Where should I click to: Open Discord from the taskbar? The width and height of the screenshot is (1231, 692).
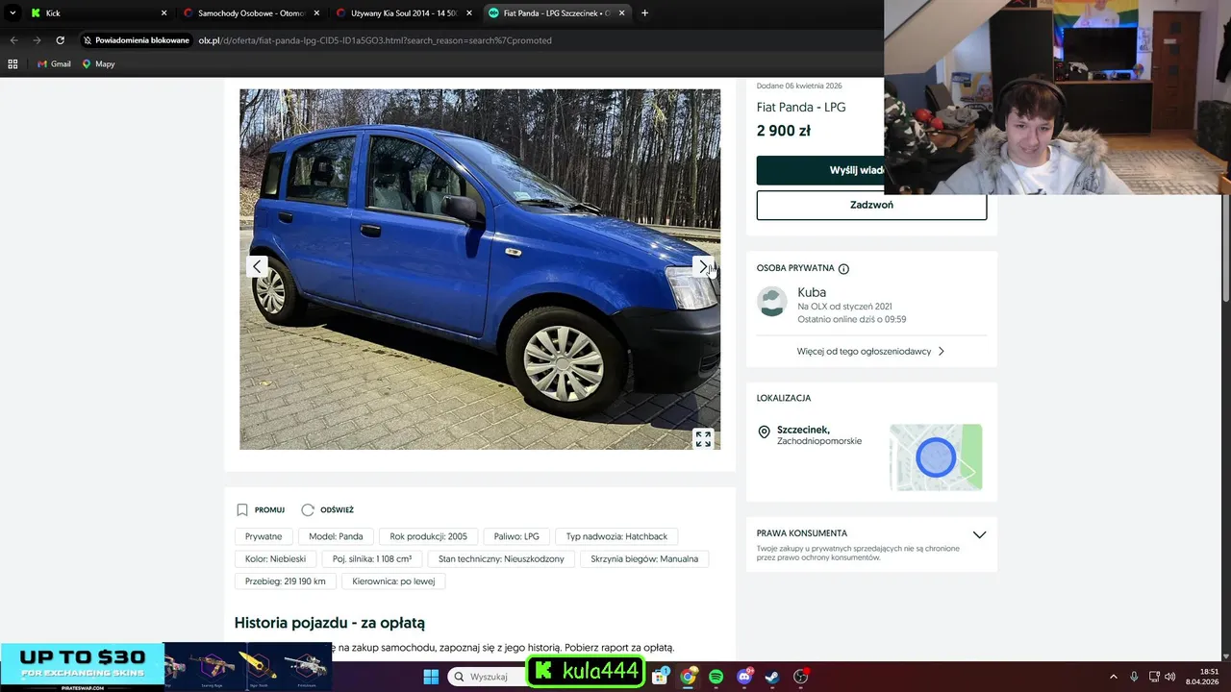point(744,677)
